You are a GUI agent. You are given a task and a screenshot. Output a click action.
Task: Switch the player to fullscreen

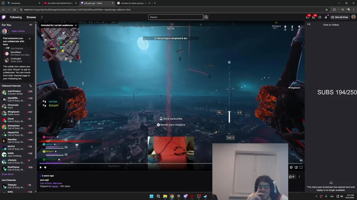coord(301,167)
